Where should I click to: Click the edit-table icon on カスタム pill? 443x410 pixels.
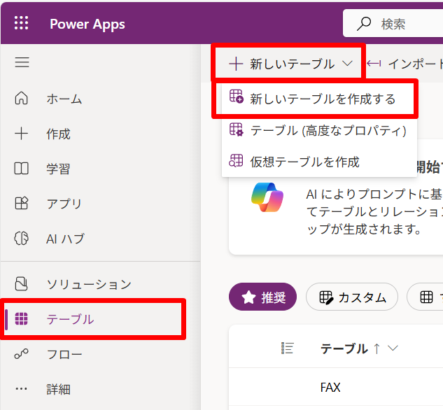[326, 297]
